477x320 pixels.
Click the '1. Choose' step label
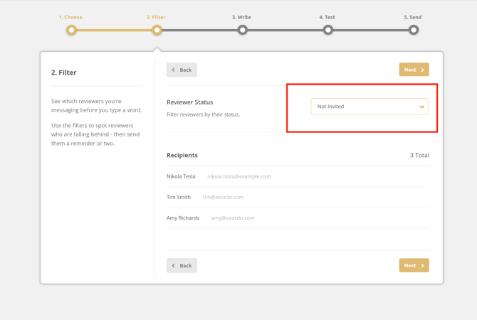coord(70,17)
